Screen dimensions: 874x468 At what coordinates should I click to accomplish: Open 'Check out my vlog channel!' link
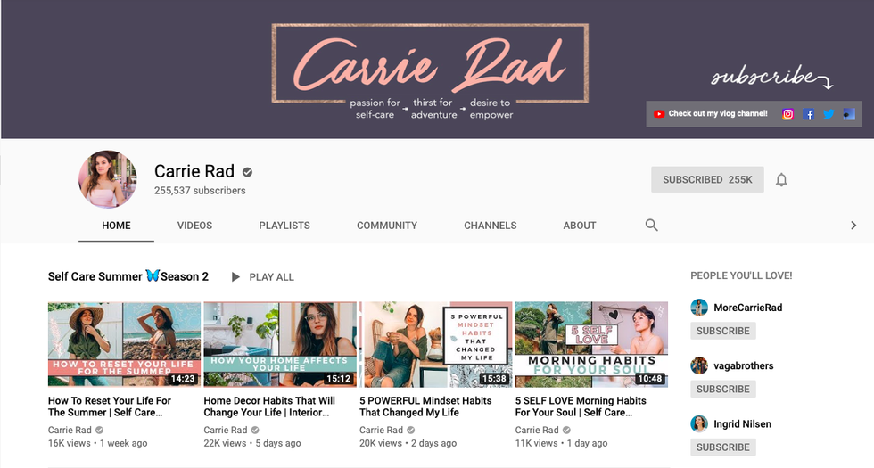pos(718,114)
